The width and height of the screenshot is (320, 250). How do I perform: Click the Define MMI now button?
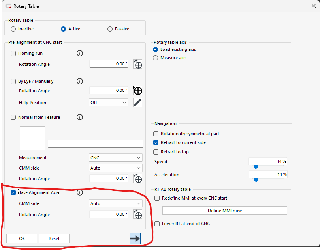(x=224, y=211)
